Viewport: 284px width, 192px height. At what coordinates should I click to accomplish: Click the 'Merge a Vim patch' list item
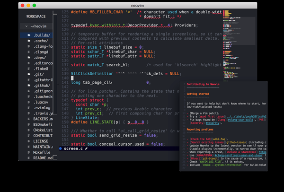click(x=204, y=113)
